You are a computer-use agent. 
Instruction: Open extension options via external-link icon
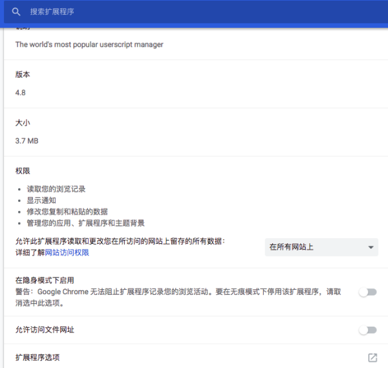[372, 358]
